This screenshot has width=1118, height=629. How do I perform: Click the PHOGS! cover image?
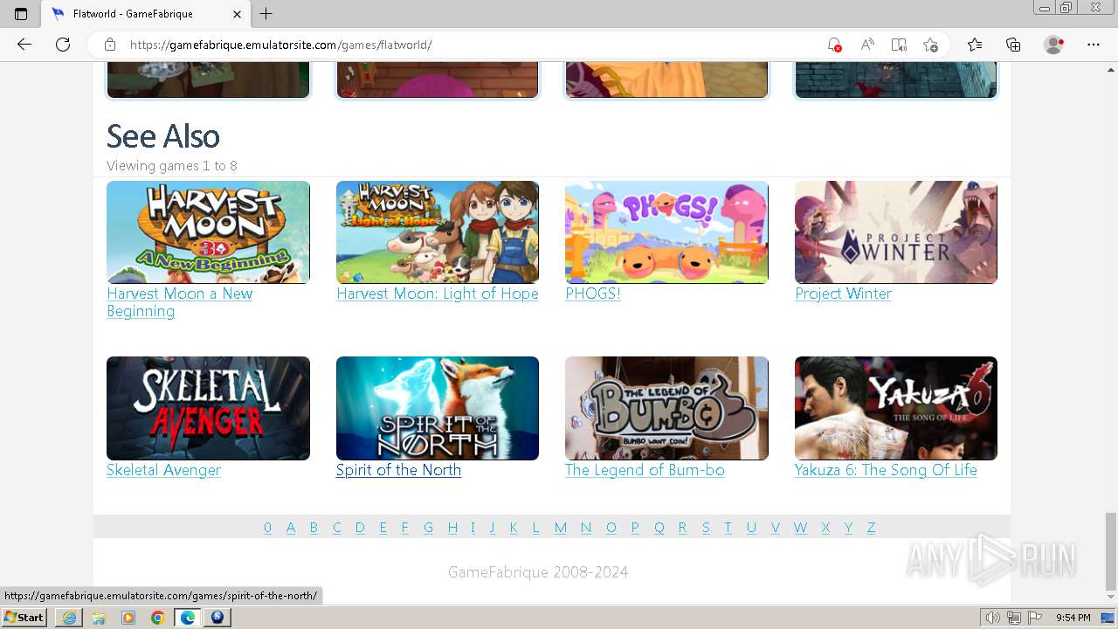tap(666, 232)
